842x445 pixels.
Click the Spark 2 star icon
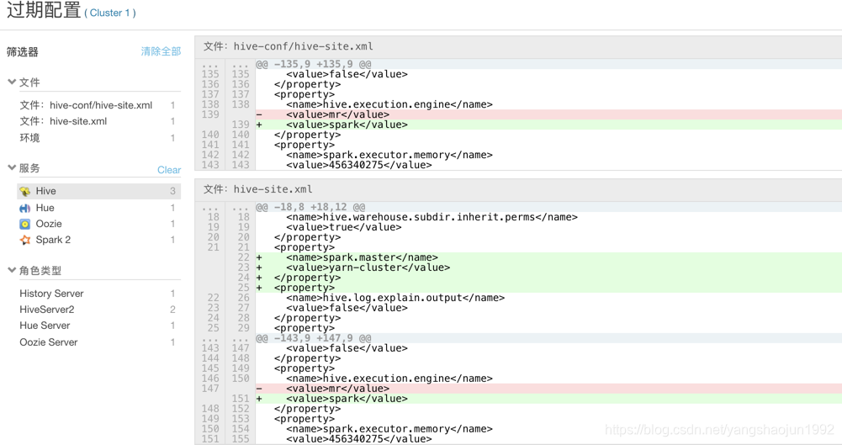click(24, 240)
